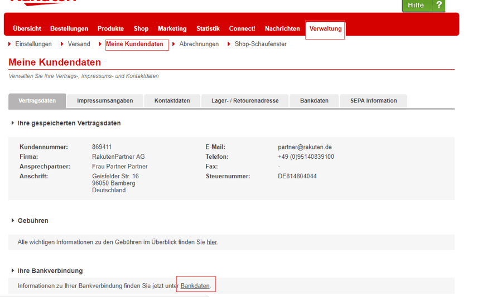Select contact Frau Partner Partner
The image size is (482, 297).
tap(120, 167)
